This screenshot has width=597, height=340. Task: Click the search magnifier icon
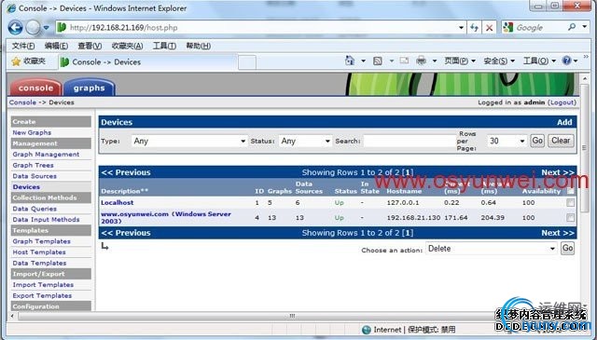point(572,27)
